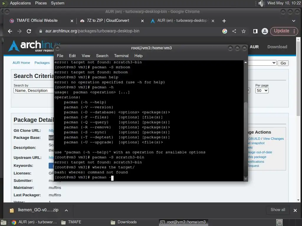Open Applications menu in top panel

point(20,3)
